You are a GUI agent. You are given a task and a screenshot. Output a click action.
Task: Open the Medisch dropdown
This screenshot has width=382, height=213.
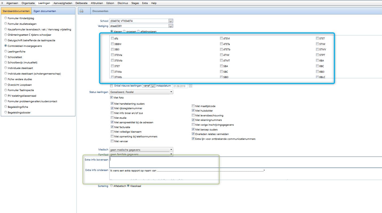(x=171, y=150)
